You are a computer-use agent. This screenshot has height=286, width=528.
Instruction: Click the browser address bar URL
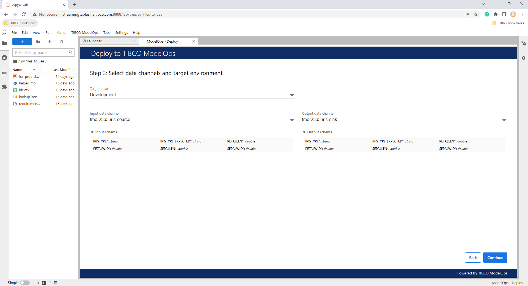(112, 14)
